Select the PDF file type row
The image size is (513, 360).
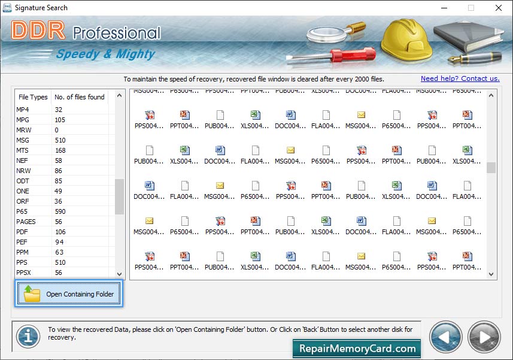[65, 231]
